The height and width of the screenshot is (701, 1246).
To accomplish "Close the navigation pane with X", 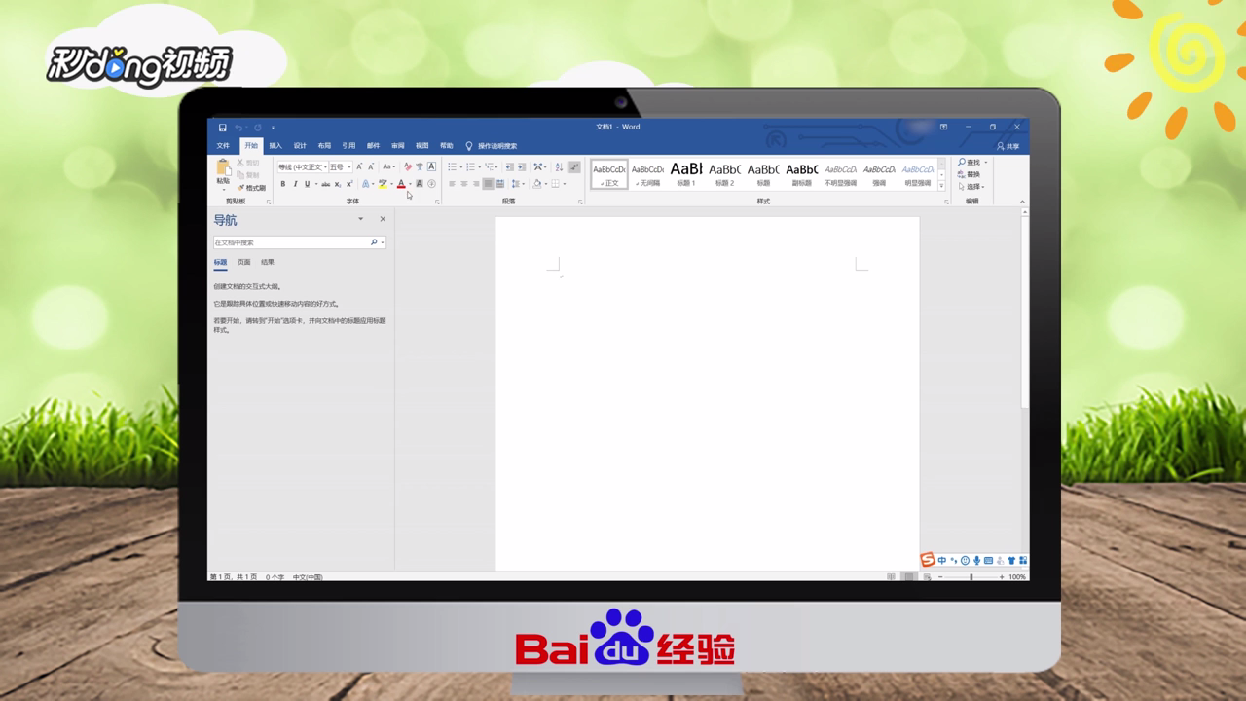I will 383,219.
